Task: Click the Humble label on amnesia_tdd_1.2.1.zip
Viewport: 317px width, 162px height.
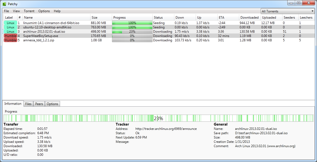Action: (x=11, y=40)
